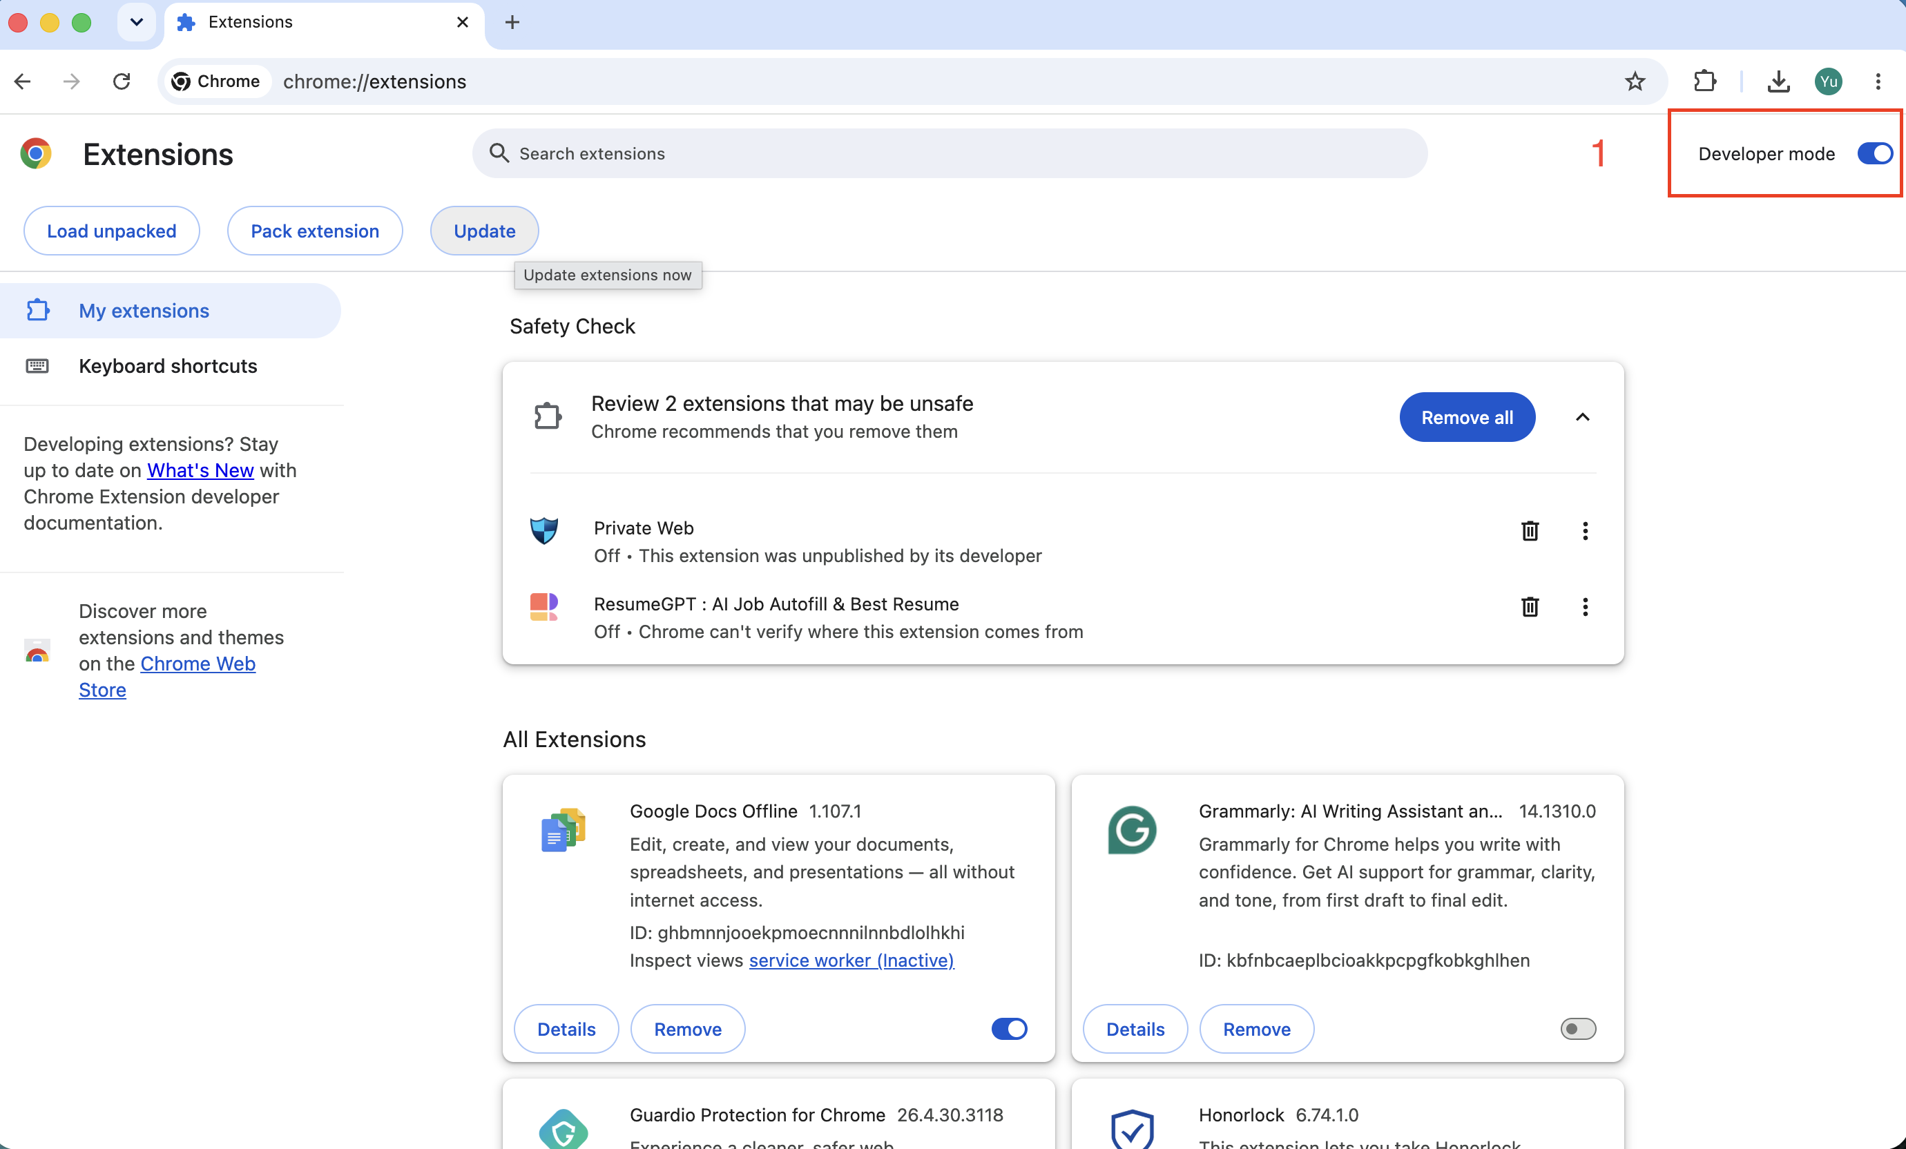Click Remove all unsafe extensions
1906x1149 pixels.
pos(1467,418)
